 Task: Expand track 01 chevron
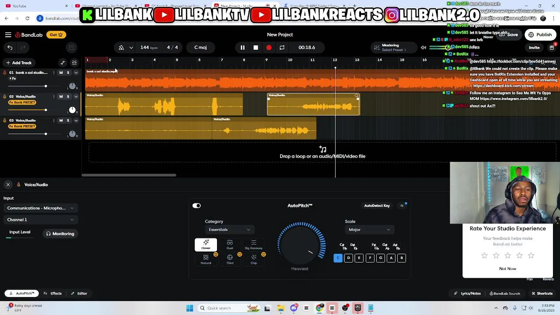coord(76,73)
